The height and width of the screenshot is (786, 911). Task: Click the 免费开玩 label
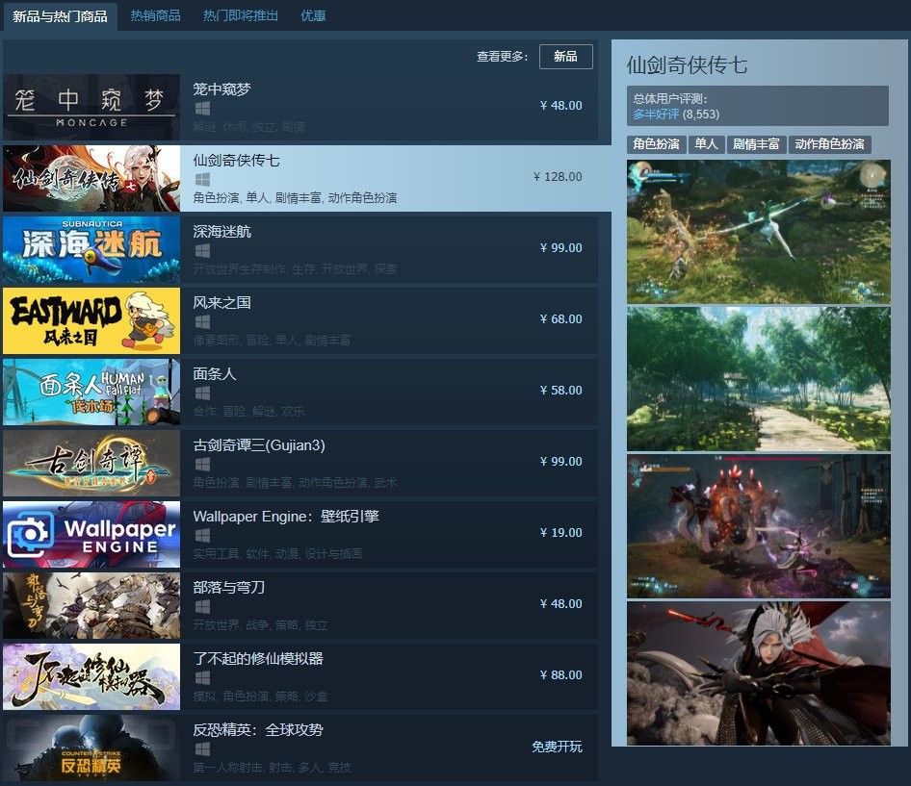[558, 747]
